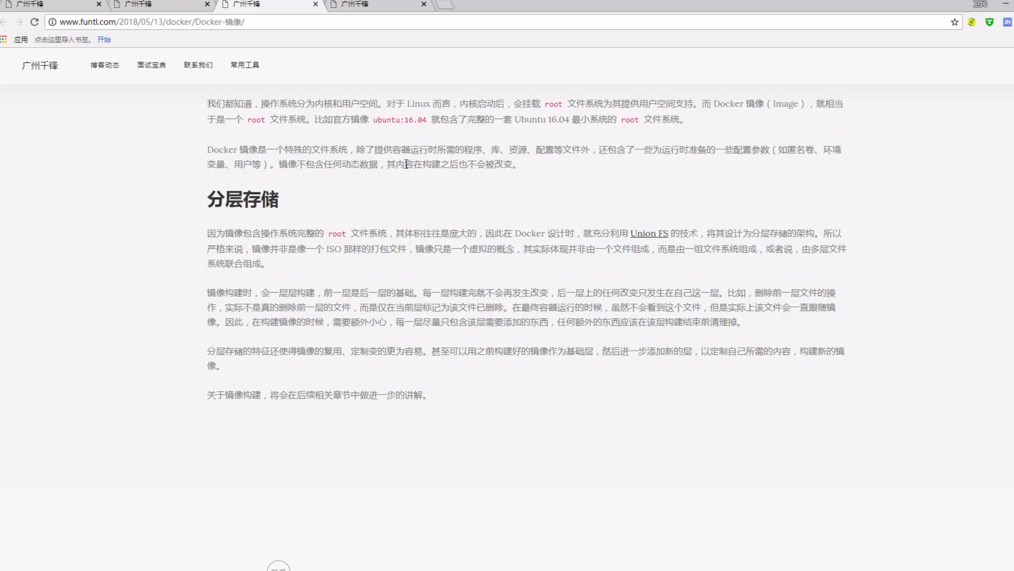The width and height of the screenshot is (1014, 571).
Task: Follow the Union FS hyperlink
Action: pyautogui.click(x=649, y=234)
